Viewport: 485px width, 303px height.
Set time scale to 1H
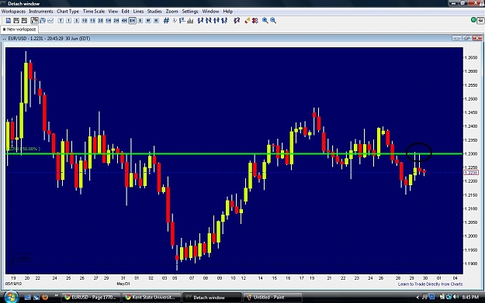point(109,21)
